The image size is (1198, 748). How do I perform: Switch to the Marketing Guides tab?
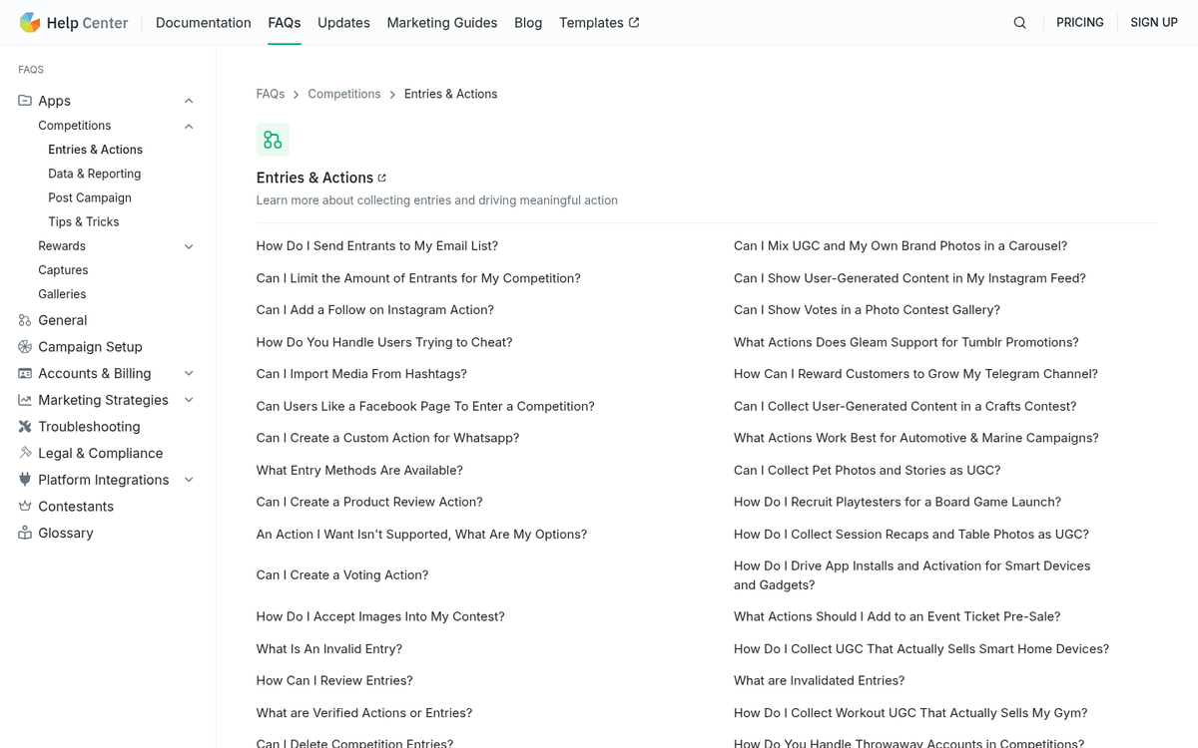coord(441,23)
